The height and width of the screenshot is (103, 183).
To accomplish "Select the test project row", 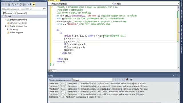I will [x=24, y=17].
